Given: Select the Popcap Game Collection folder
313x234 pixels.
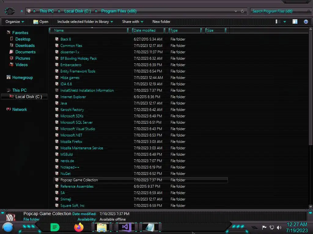Looking at the screenshot, I should tap(141, 180).
